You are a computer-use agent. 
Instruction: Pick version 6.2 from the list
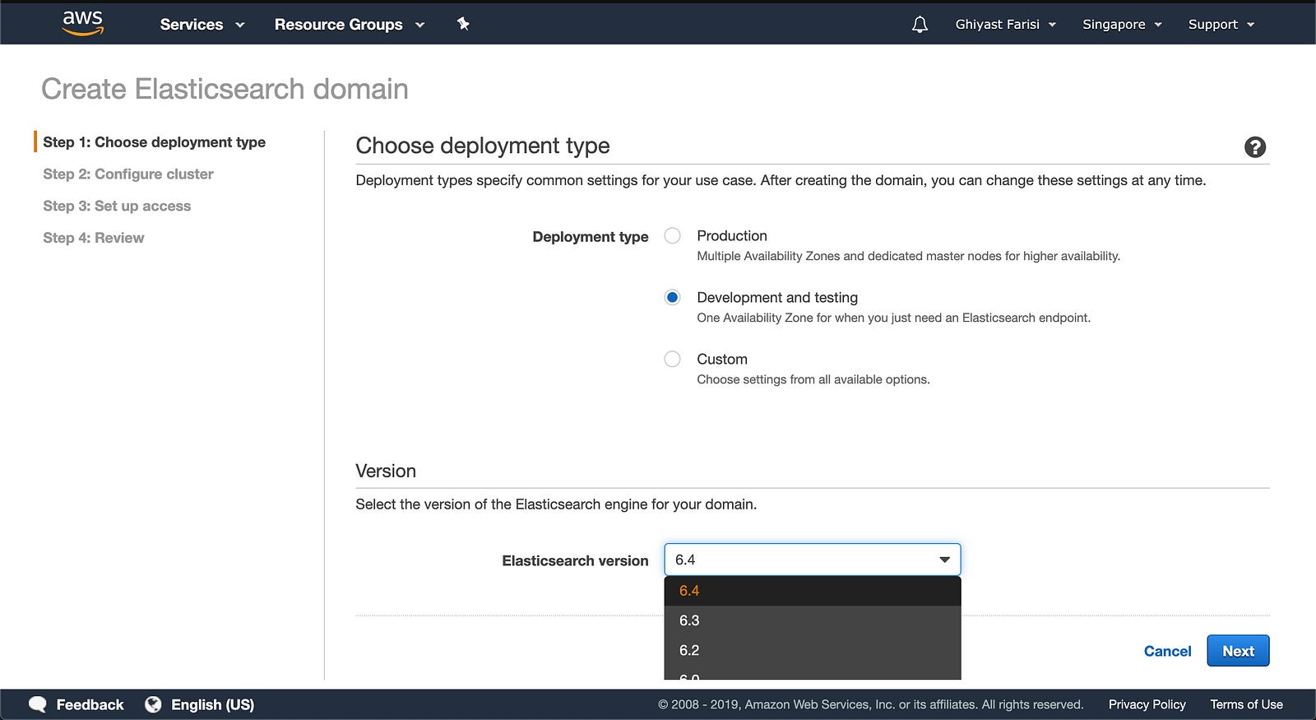[x=689, y=650]
